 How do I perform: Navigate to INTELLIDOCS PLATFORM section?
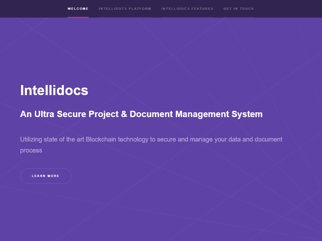pyautogui.click(x=125, y=9)
